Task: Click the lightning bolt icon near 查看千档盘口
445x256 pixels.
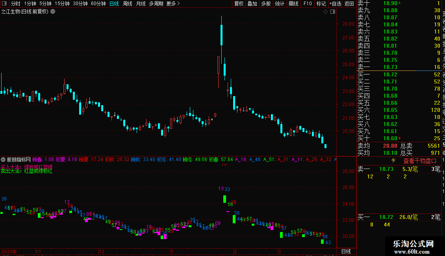Action: click(393, 160)
